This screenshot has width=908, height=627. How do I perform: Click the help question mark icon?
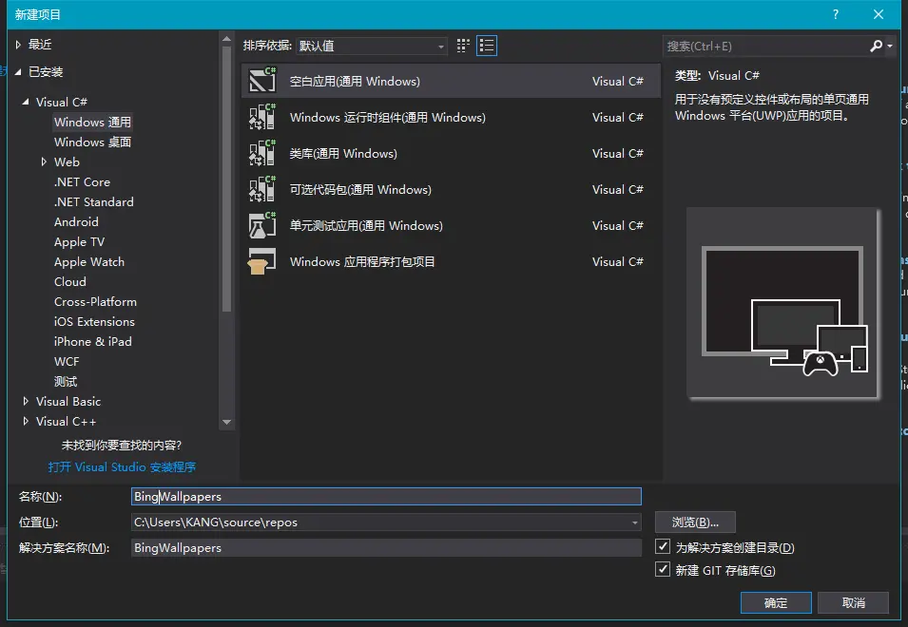click(x=835, y=14)
